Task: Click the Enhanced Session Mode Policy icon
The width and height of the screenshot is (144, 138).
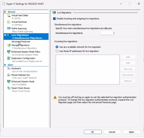Action: coord(9,52)
